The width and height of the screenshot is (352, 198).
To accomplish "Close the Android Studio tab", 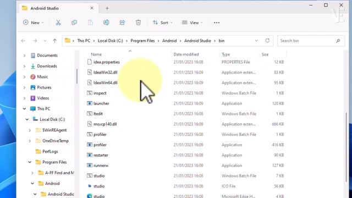I will point(92,8).
